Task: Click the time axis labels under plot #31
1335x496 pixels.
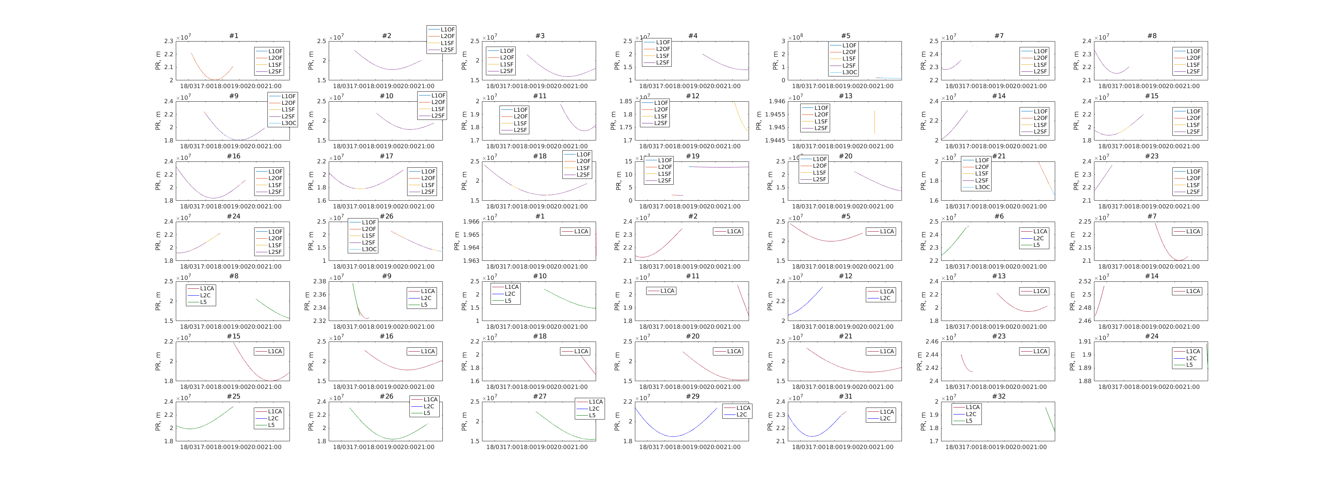Action: point(843,447)
